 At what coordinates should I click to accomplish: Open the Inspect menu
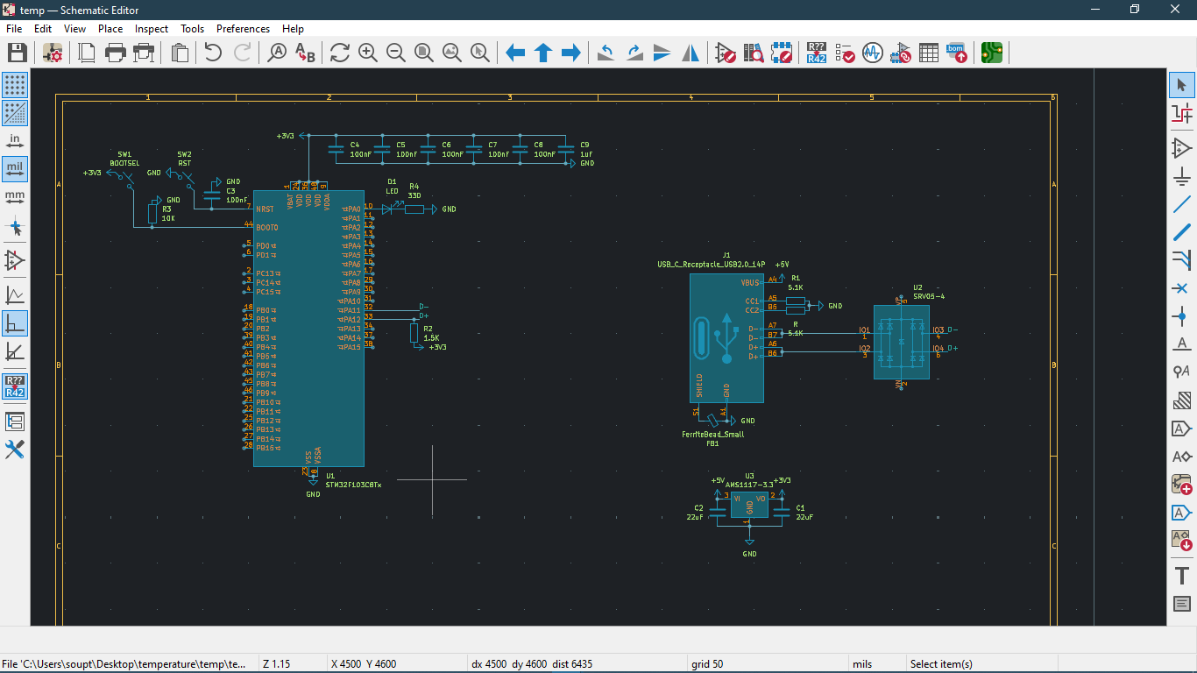[151, 29]
